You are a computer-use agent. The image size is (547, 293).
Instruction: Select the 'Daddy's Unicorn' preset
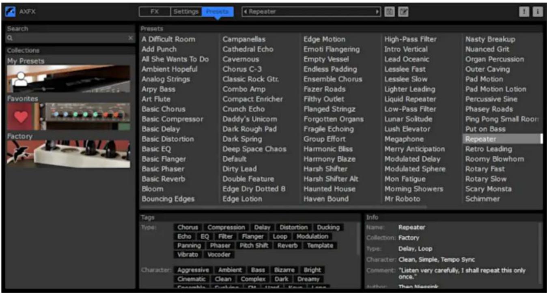pyautogui.click(x=250, y=119)
